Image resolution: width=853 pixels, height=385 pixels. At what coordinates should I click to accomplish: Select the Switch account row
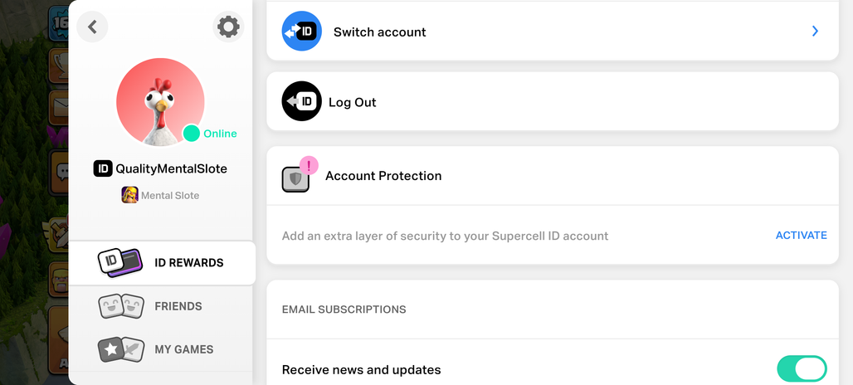pos(553,31)
